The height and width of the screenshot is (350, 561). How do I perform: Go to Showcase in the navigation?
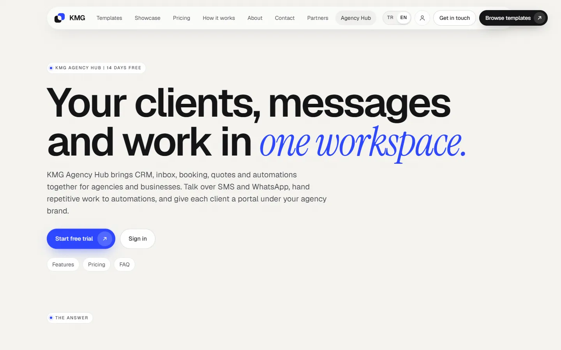coord(148,18)
